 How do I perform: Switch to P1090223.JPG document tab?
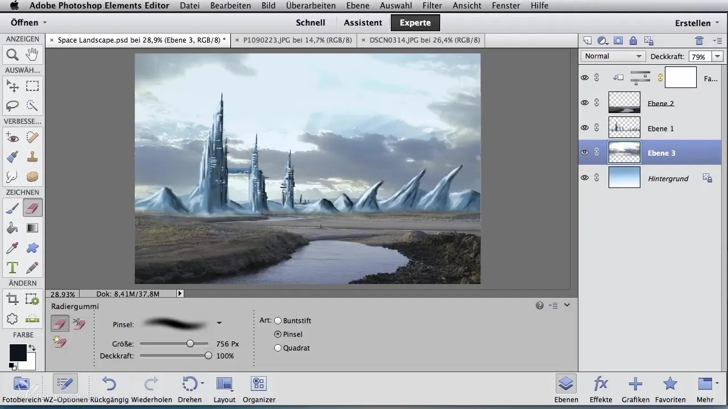point(297,40)
